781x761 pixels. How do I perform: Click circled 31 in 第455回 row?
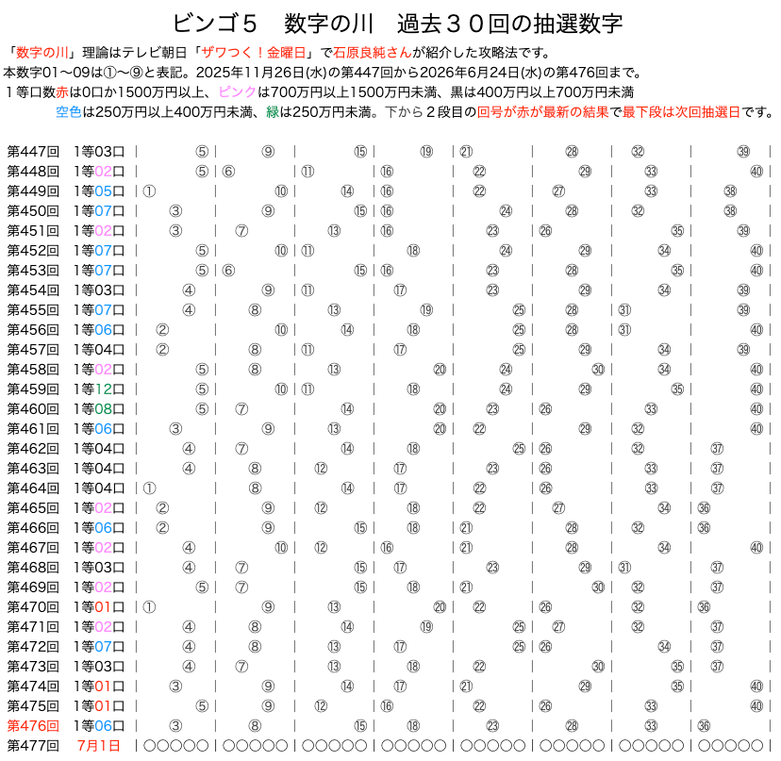pyautogui.click(x=624, y=310)
